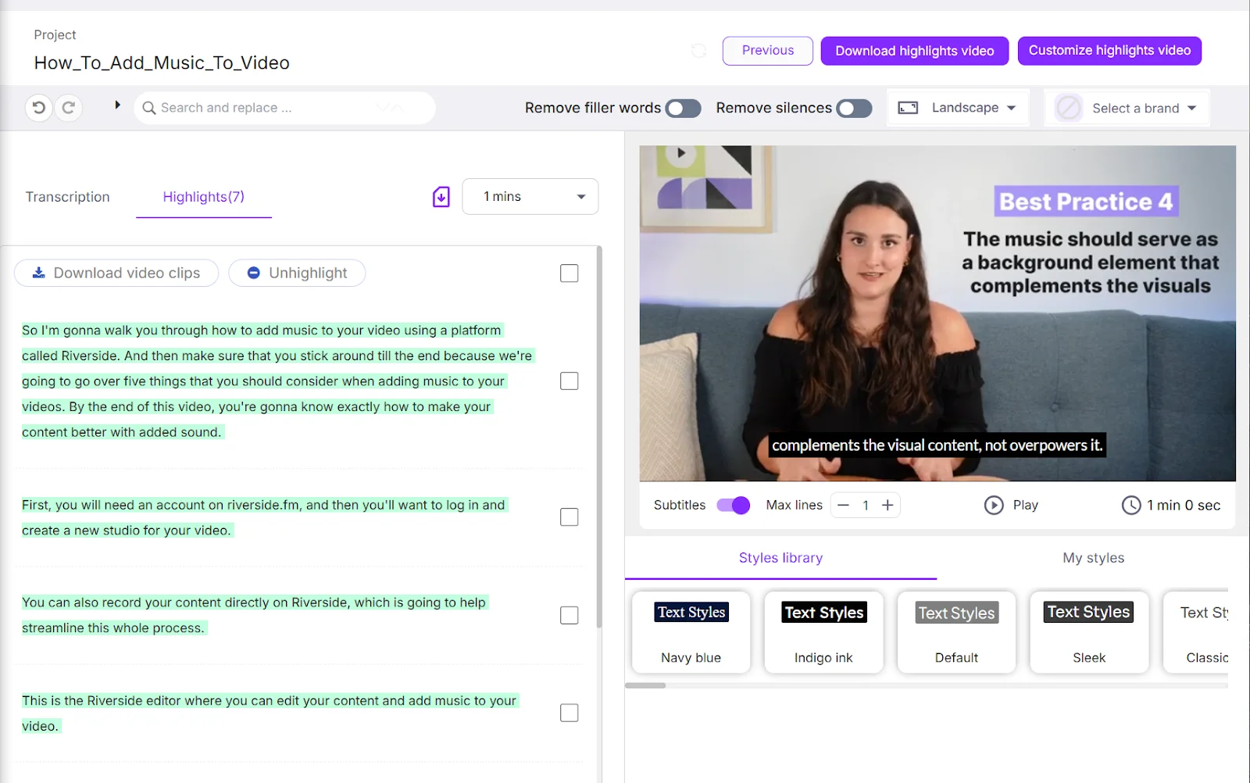
Task: Click the Customize highlights video button
Action: coord(1109,50)
